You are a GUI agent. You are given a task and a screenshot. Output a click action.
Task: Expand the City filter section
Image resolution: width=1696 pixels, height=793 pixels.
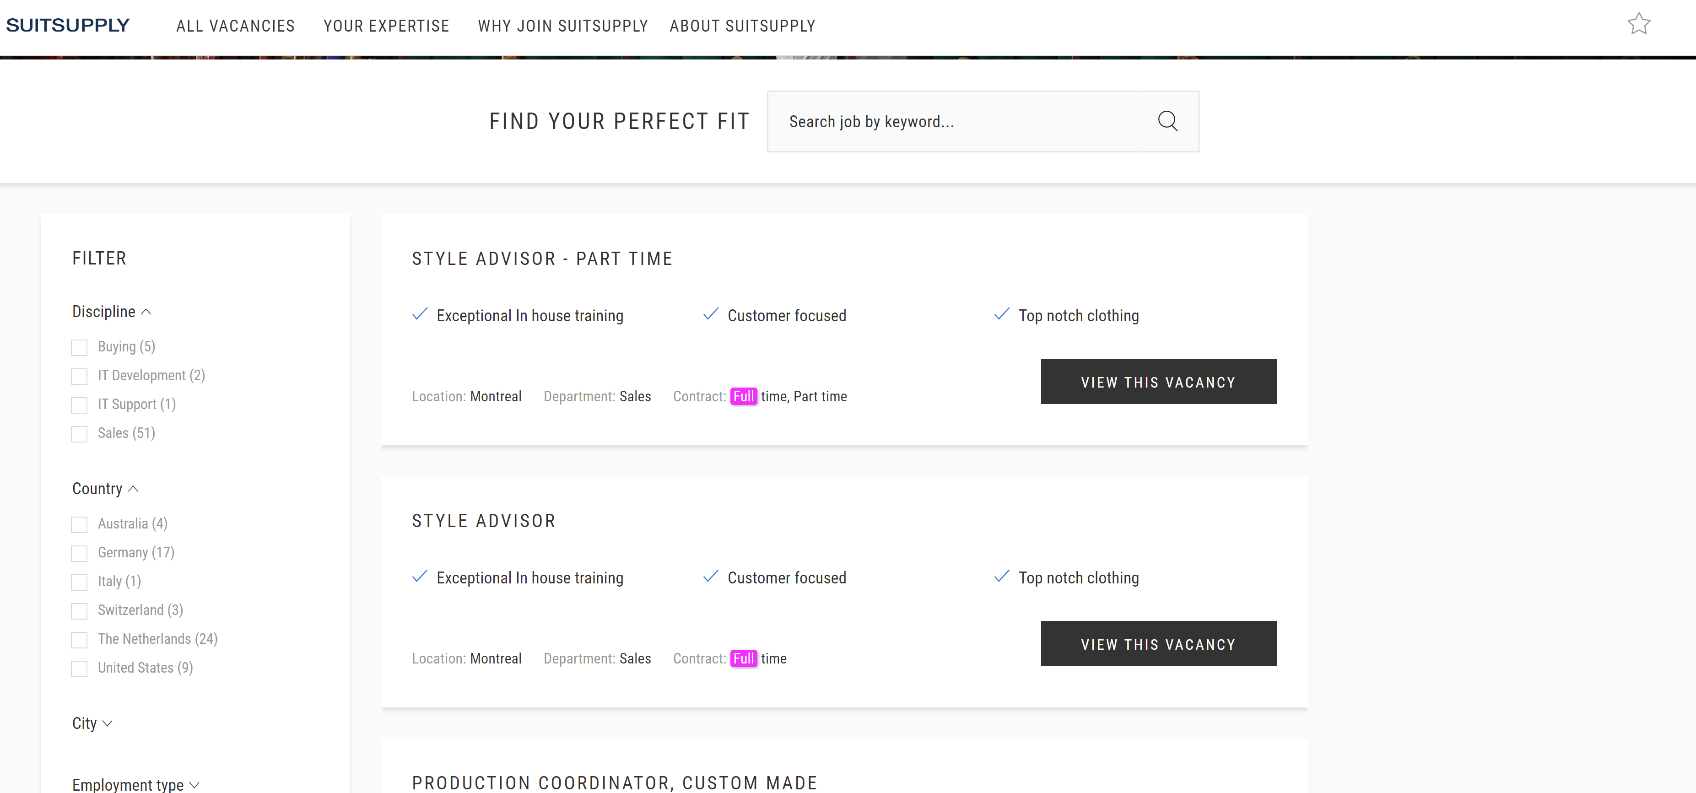[x=92, y=723]
